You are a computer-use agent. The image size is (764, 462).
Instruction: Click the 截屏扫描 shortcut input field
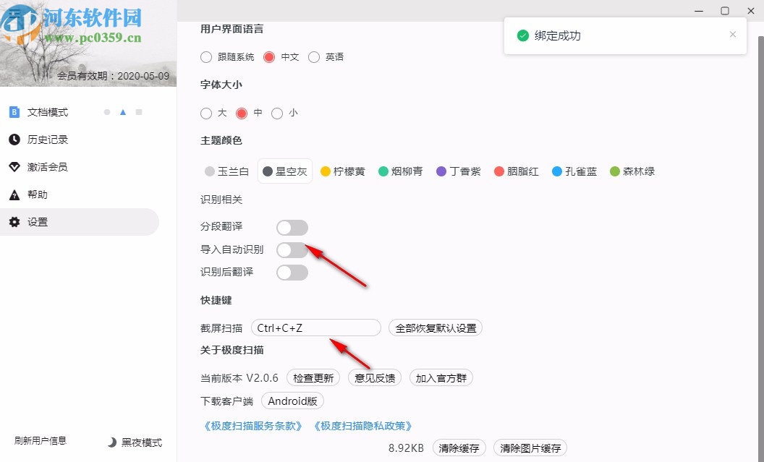[x=316, y=327]
